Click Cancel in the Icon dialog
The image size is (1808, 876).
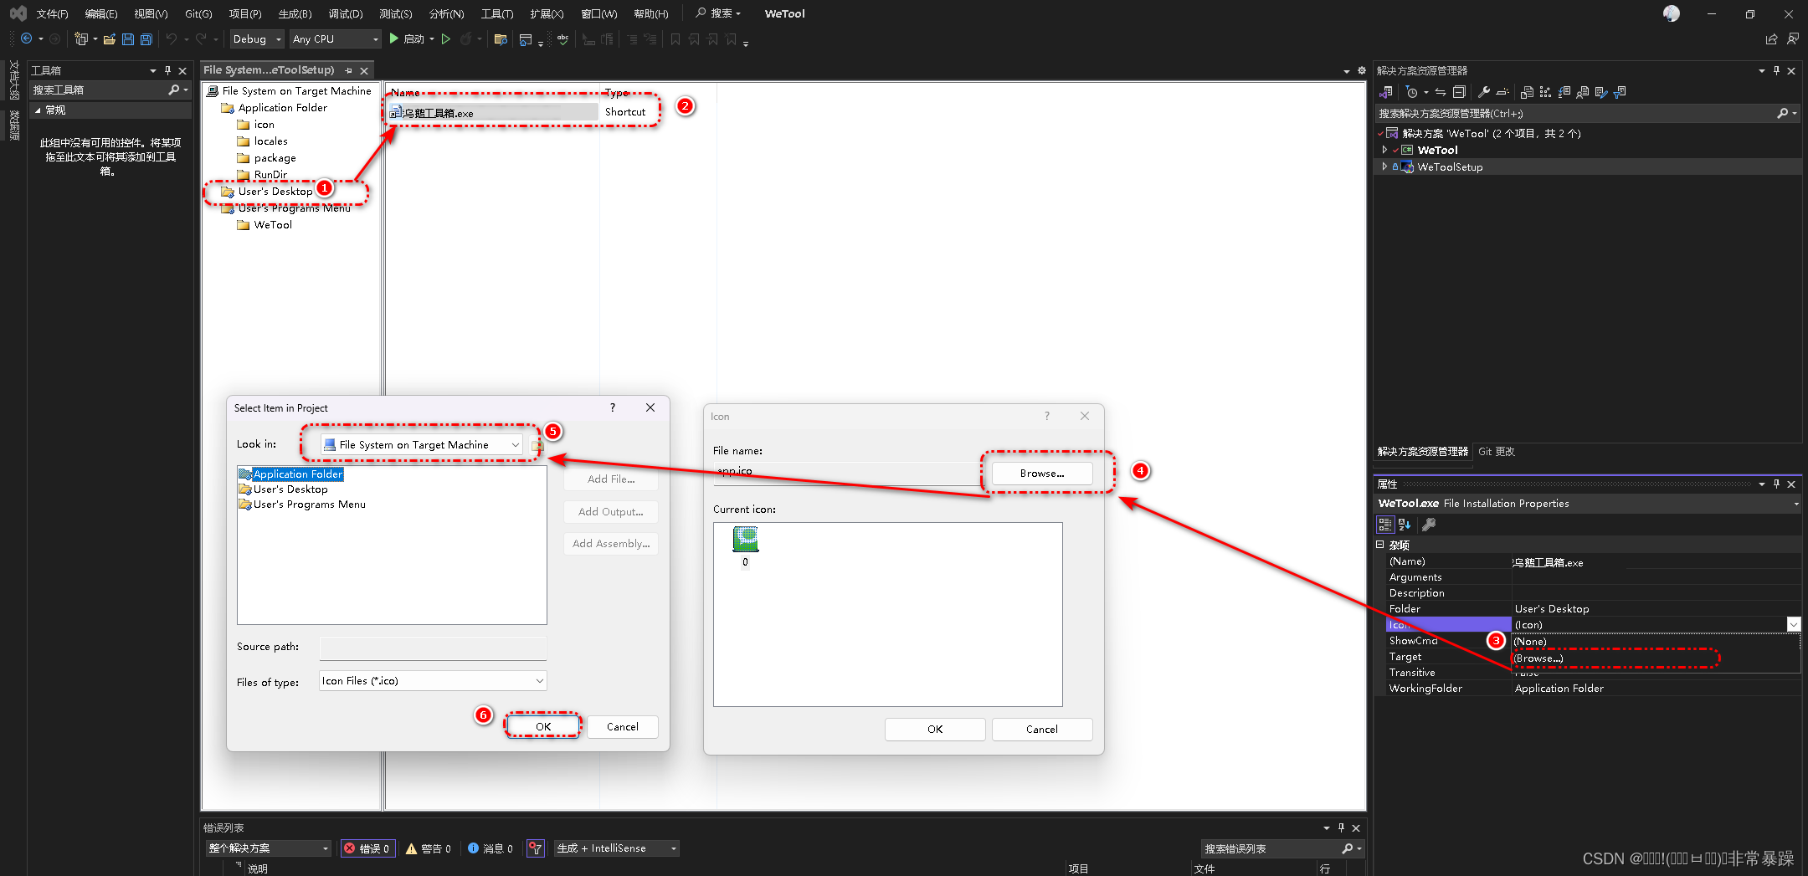point(1042,729)
